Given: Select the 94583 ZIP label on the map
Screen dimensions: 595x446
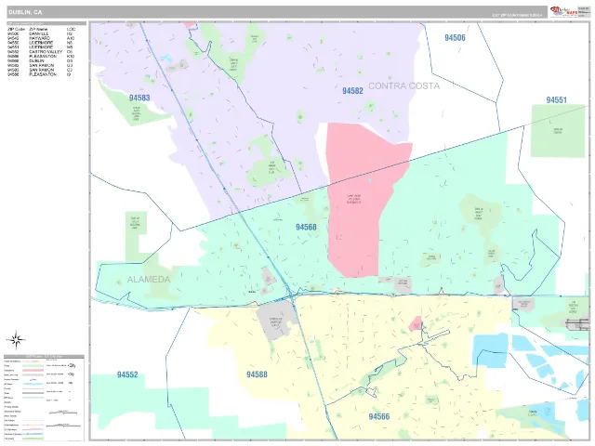Looking at the screenshot, I should [x=139, y=98].
